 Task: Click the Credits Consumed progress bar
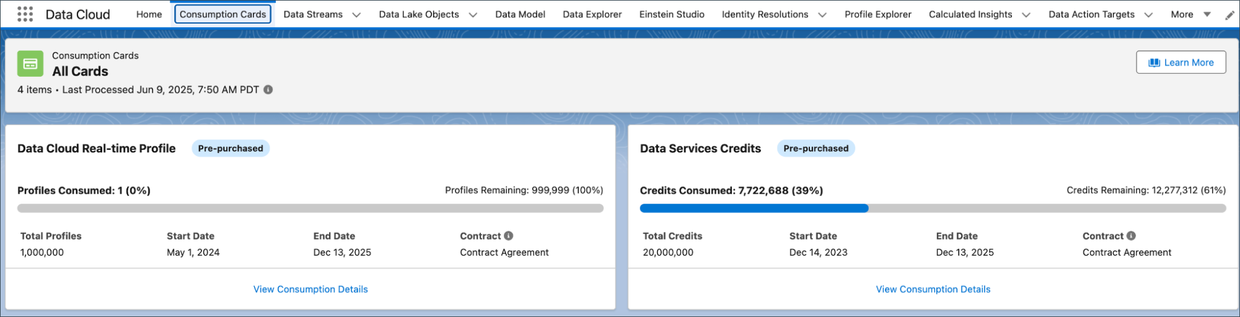pos(933,209)
